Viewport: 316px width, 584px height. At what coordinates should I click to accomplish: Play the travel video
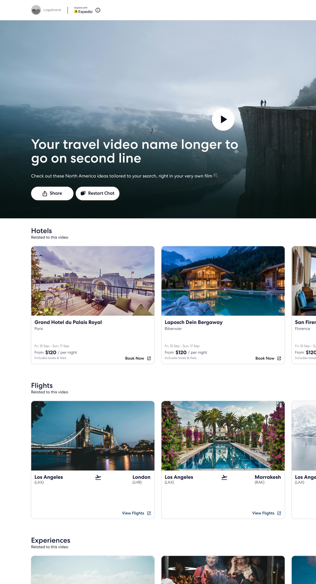tap(223, 119)
